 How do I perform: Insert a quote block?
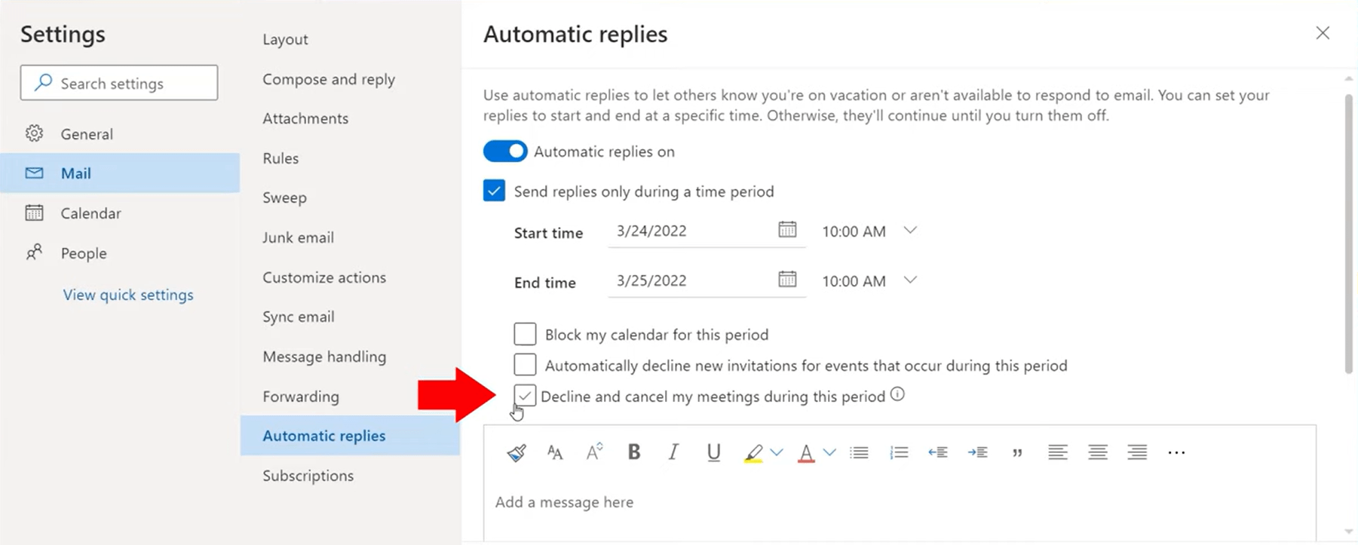(x=1017, y=452)
